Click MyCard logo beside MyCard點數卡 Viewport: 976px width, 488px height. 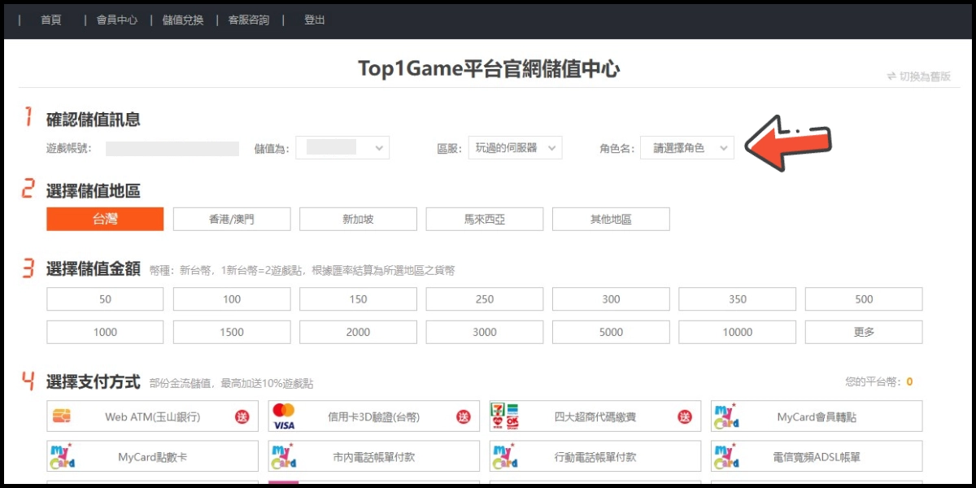(62, 456)
